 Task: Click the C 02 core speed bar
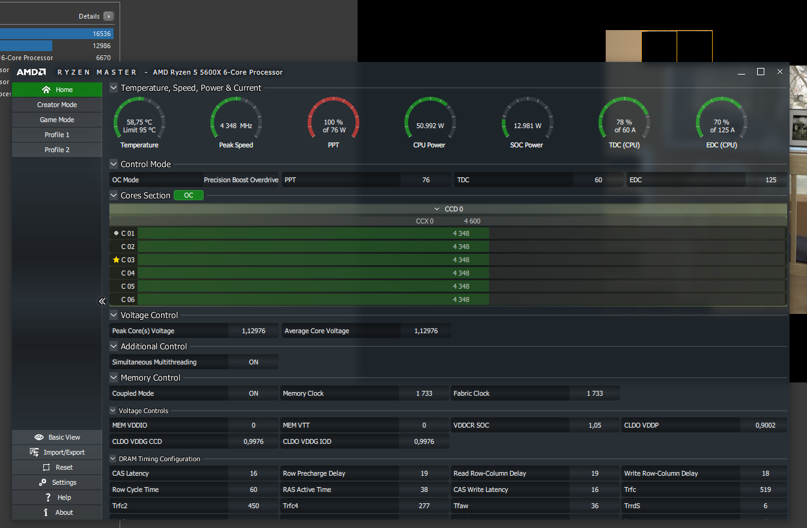pos(461,247)
